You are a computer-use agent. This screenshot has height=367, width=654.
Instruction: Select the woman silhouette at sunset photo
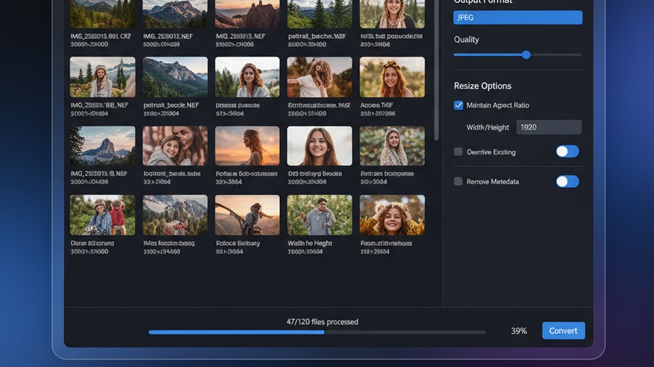(247, 146)
